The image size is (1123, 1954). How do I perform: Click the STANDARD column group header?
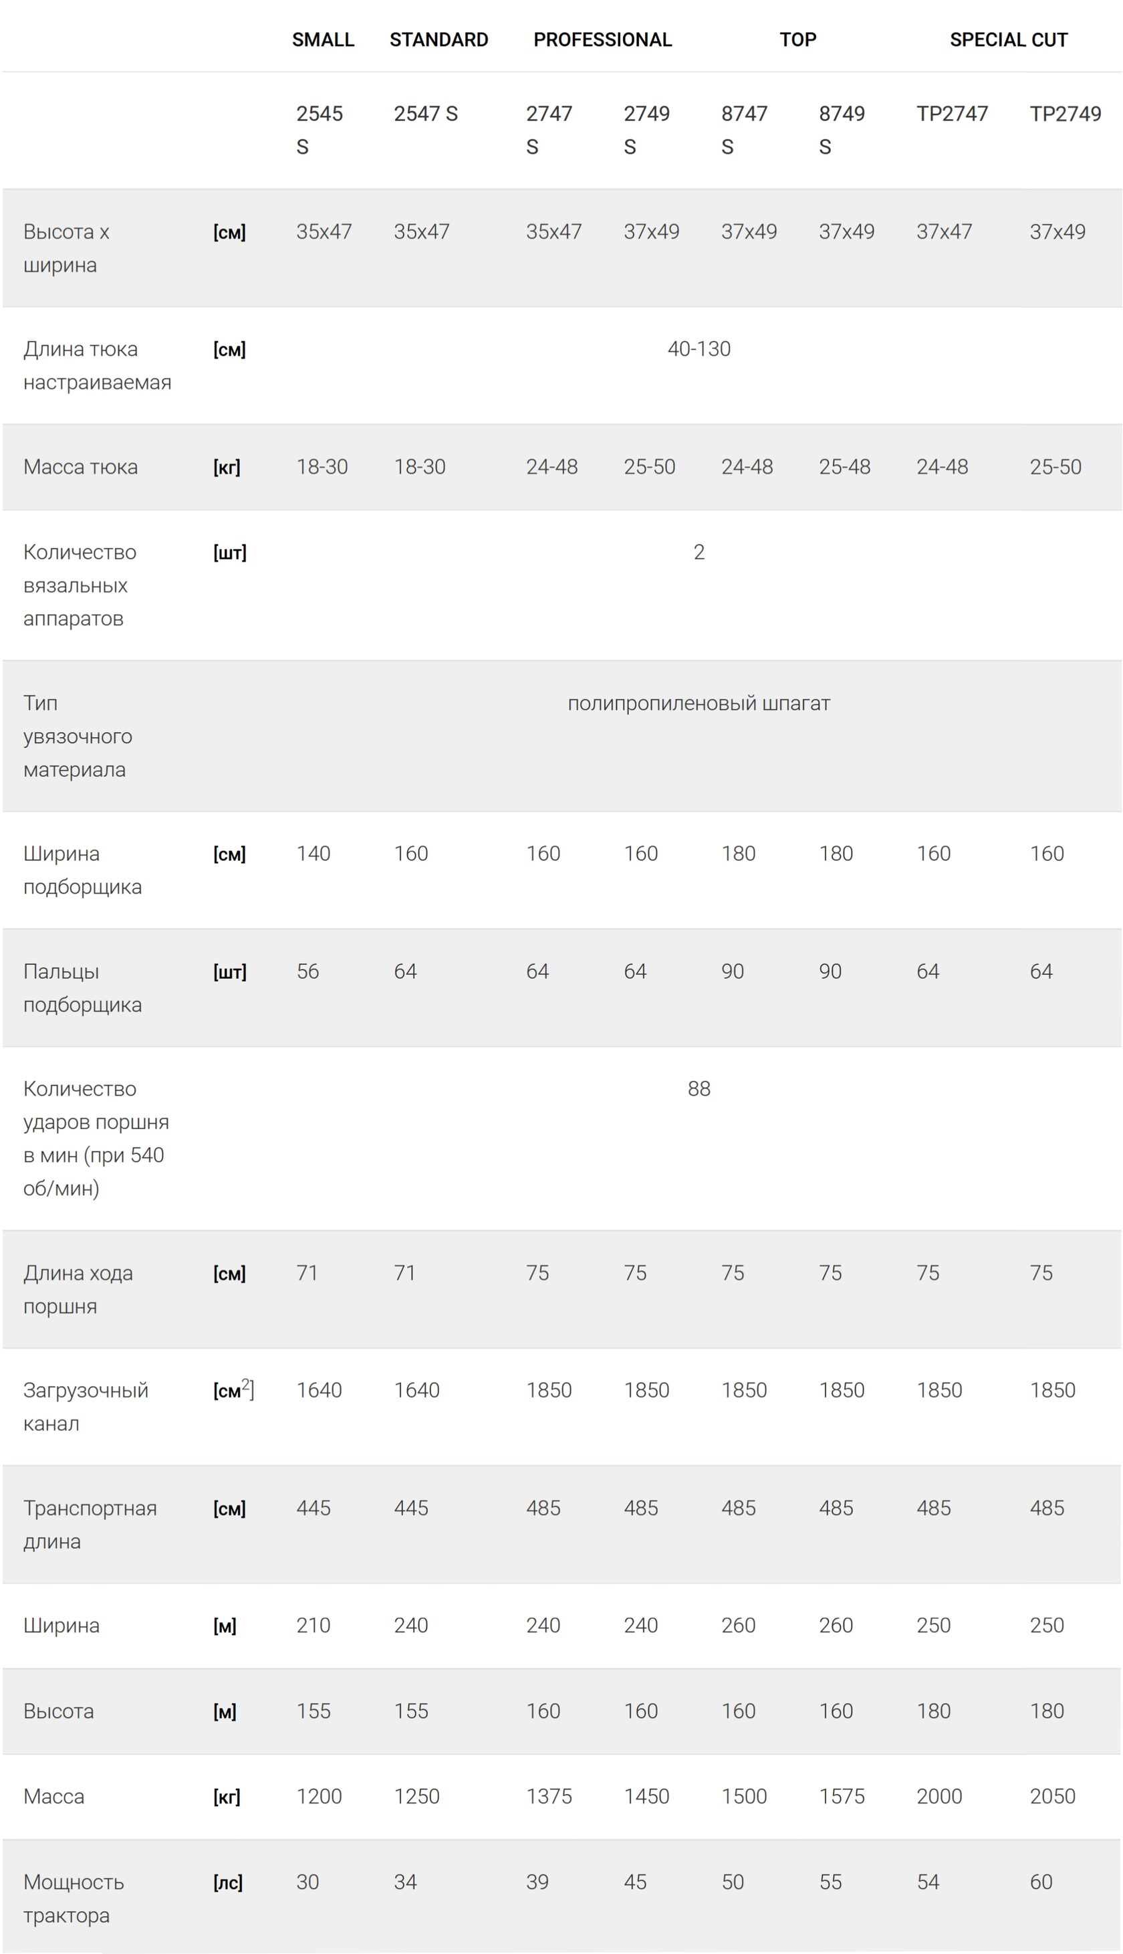[438, 39]
